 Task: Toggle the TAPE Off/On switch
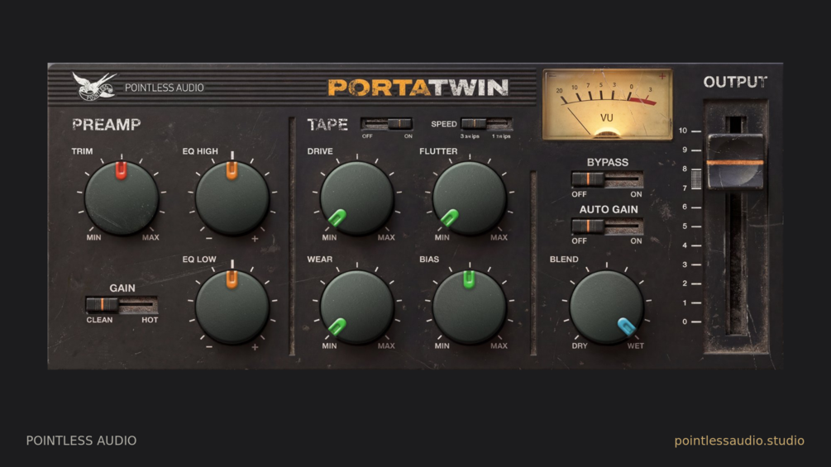tap(386, 124)
